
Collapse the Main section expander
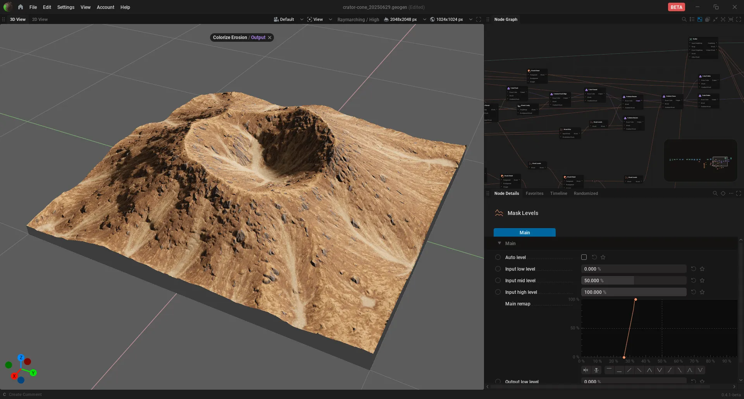pyautogui.click(x=499, y=243)
